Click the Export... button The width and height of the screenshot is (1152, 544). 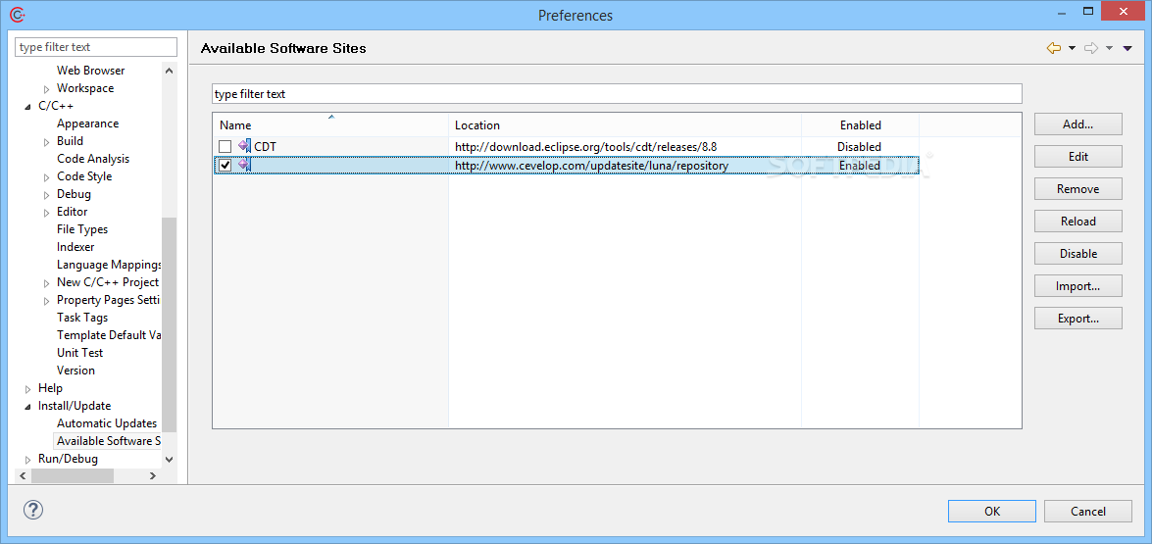coord(1077,318)
